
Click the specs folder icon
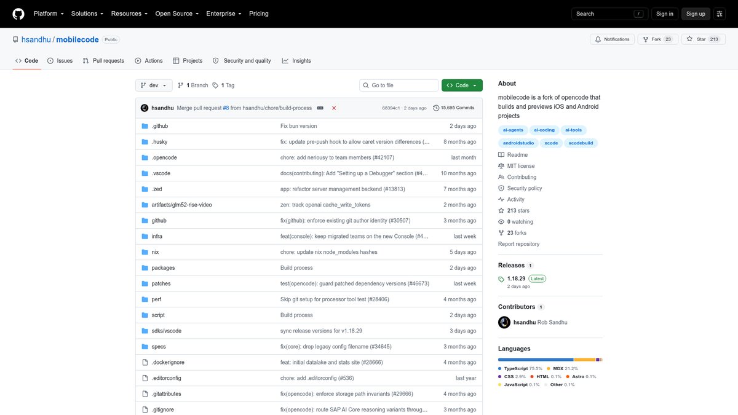click(x=145, y=347)
